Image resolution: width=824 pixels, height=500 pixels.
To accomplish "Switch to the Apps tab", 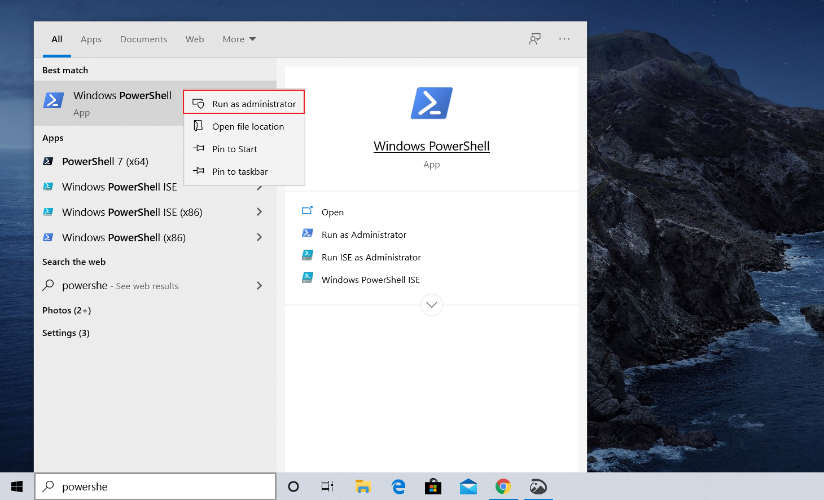I will (91, 39).
